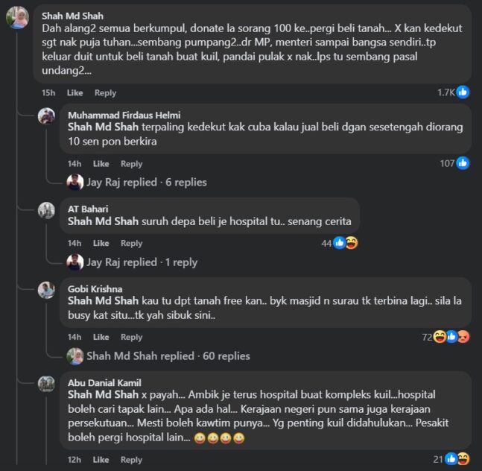Image resolution: width=482 pixels, height=471 pixels.
Task: View the 107 reactions on Firdaus's reply
Action: pos(453,163)
